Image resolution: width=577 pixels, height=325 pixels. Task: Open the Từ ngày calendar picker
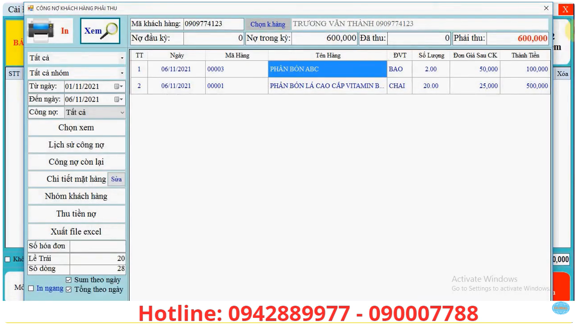coord(119,86)
